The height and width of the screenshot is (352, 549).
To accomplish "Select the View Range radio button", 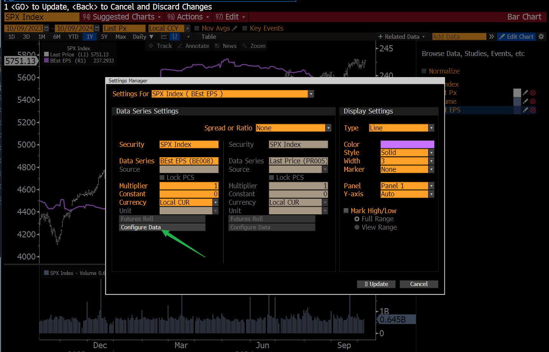I will coord(357,227).
